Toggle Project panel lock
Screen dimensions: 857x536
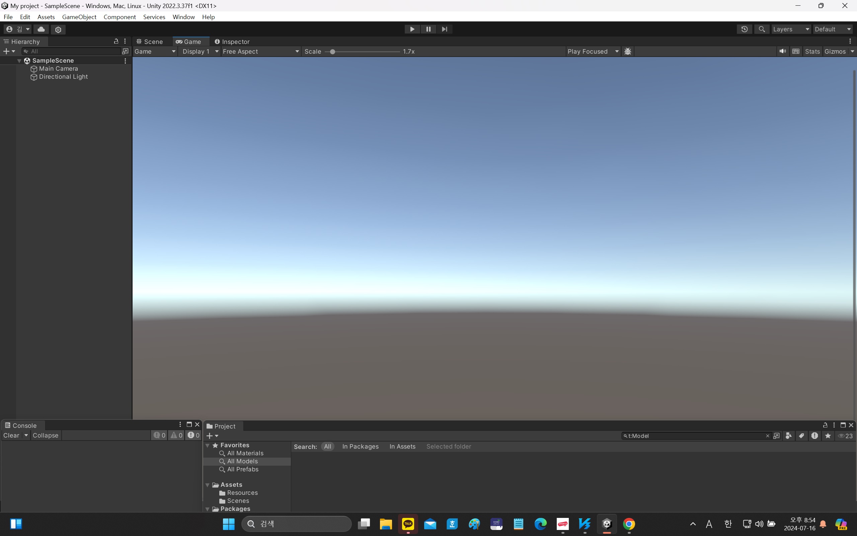coord(825,425)
